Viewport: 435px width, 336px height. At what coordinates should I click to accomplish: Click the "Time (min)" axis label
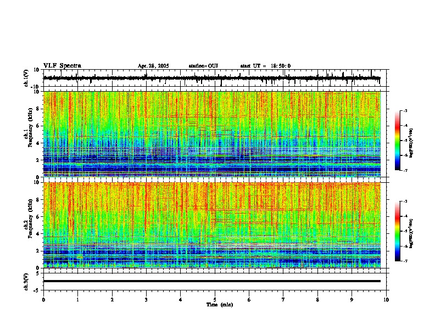(x=220, y=305)
